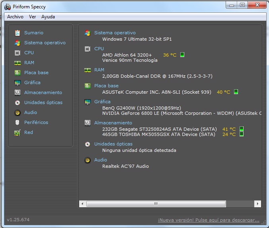Maximize the Speccy window
Image resolution: width=269 pixels, height=228 pixels.
click(x=242, y=5)
